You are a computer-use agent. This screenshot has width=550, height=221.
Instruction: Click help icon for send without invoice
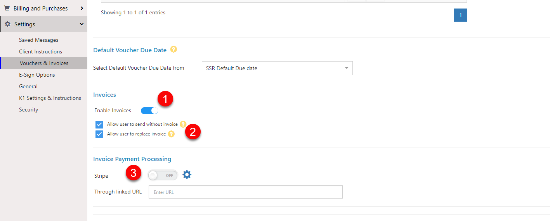pyautogui.click(x=183, y=124)
